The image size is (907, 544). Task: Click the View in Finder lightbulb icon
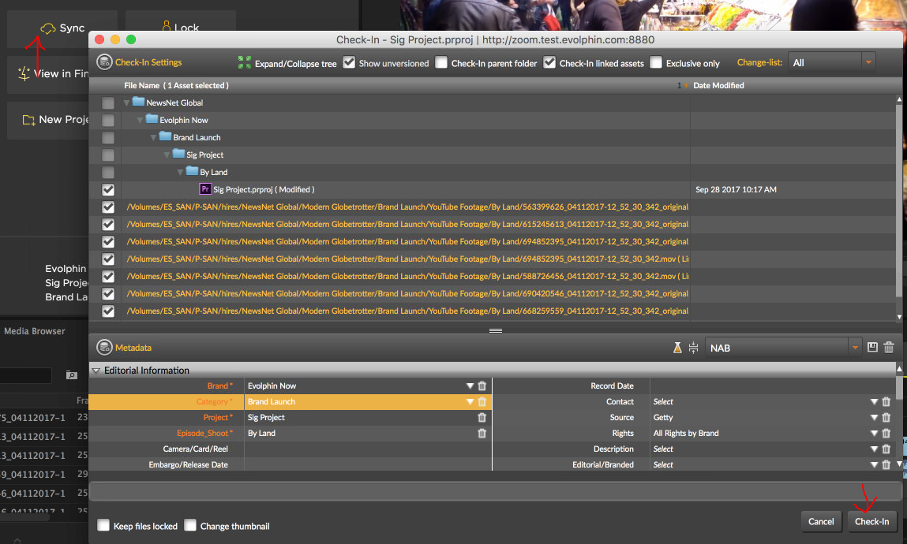click(x=24, y=73)
